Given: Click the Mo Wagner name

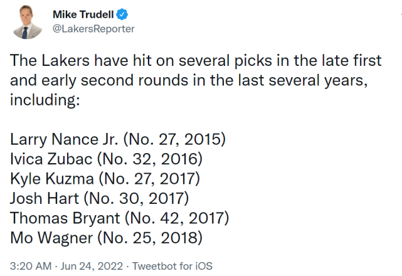Looking at the screenshot, I should pyautogui.click(x=51, y=238).
